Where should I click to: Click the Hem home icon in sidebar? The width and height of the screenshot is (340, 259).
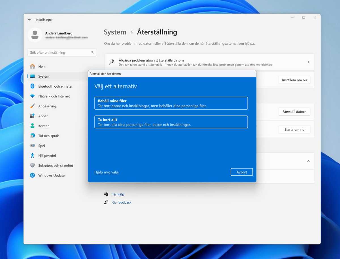pyautogui.click(x=33, y=67)
